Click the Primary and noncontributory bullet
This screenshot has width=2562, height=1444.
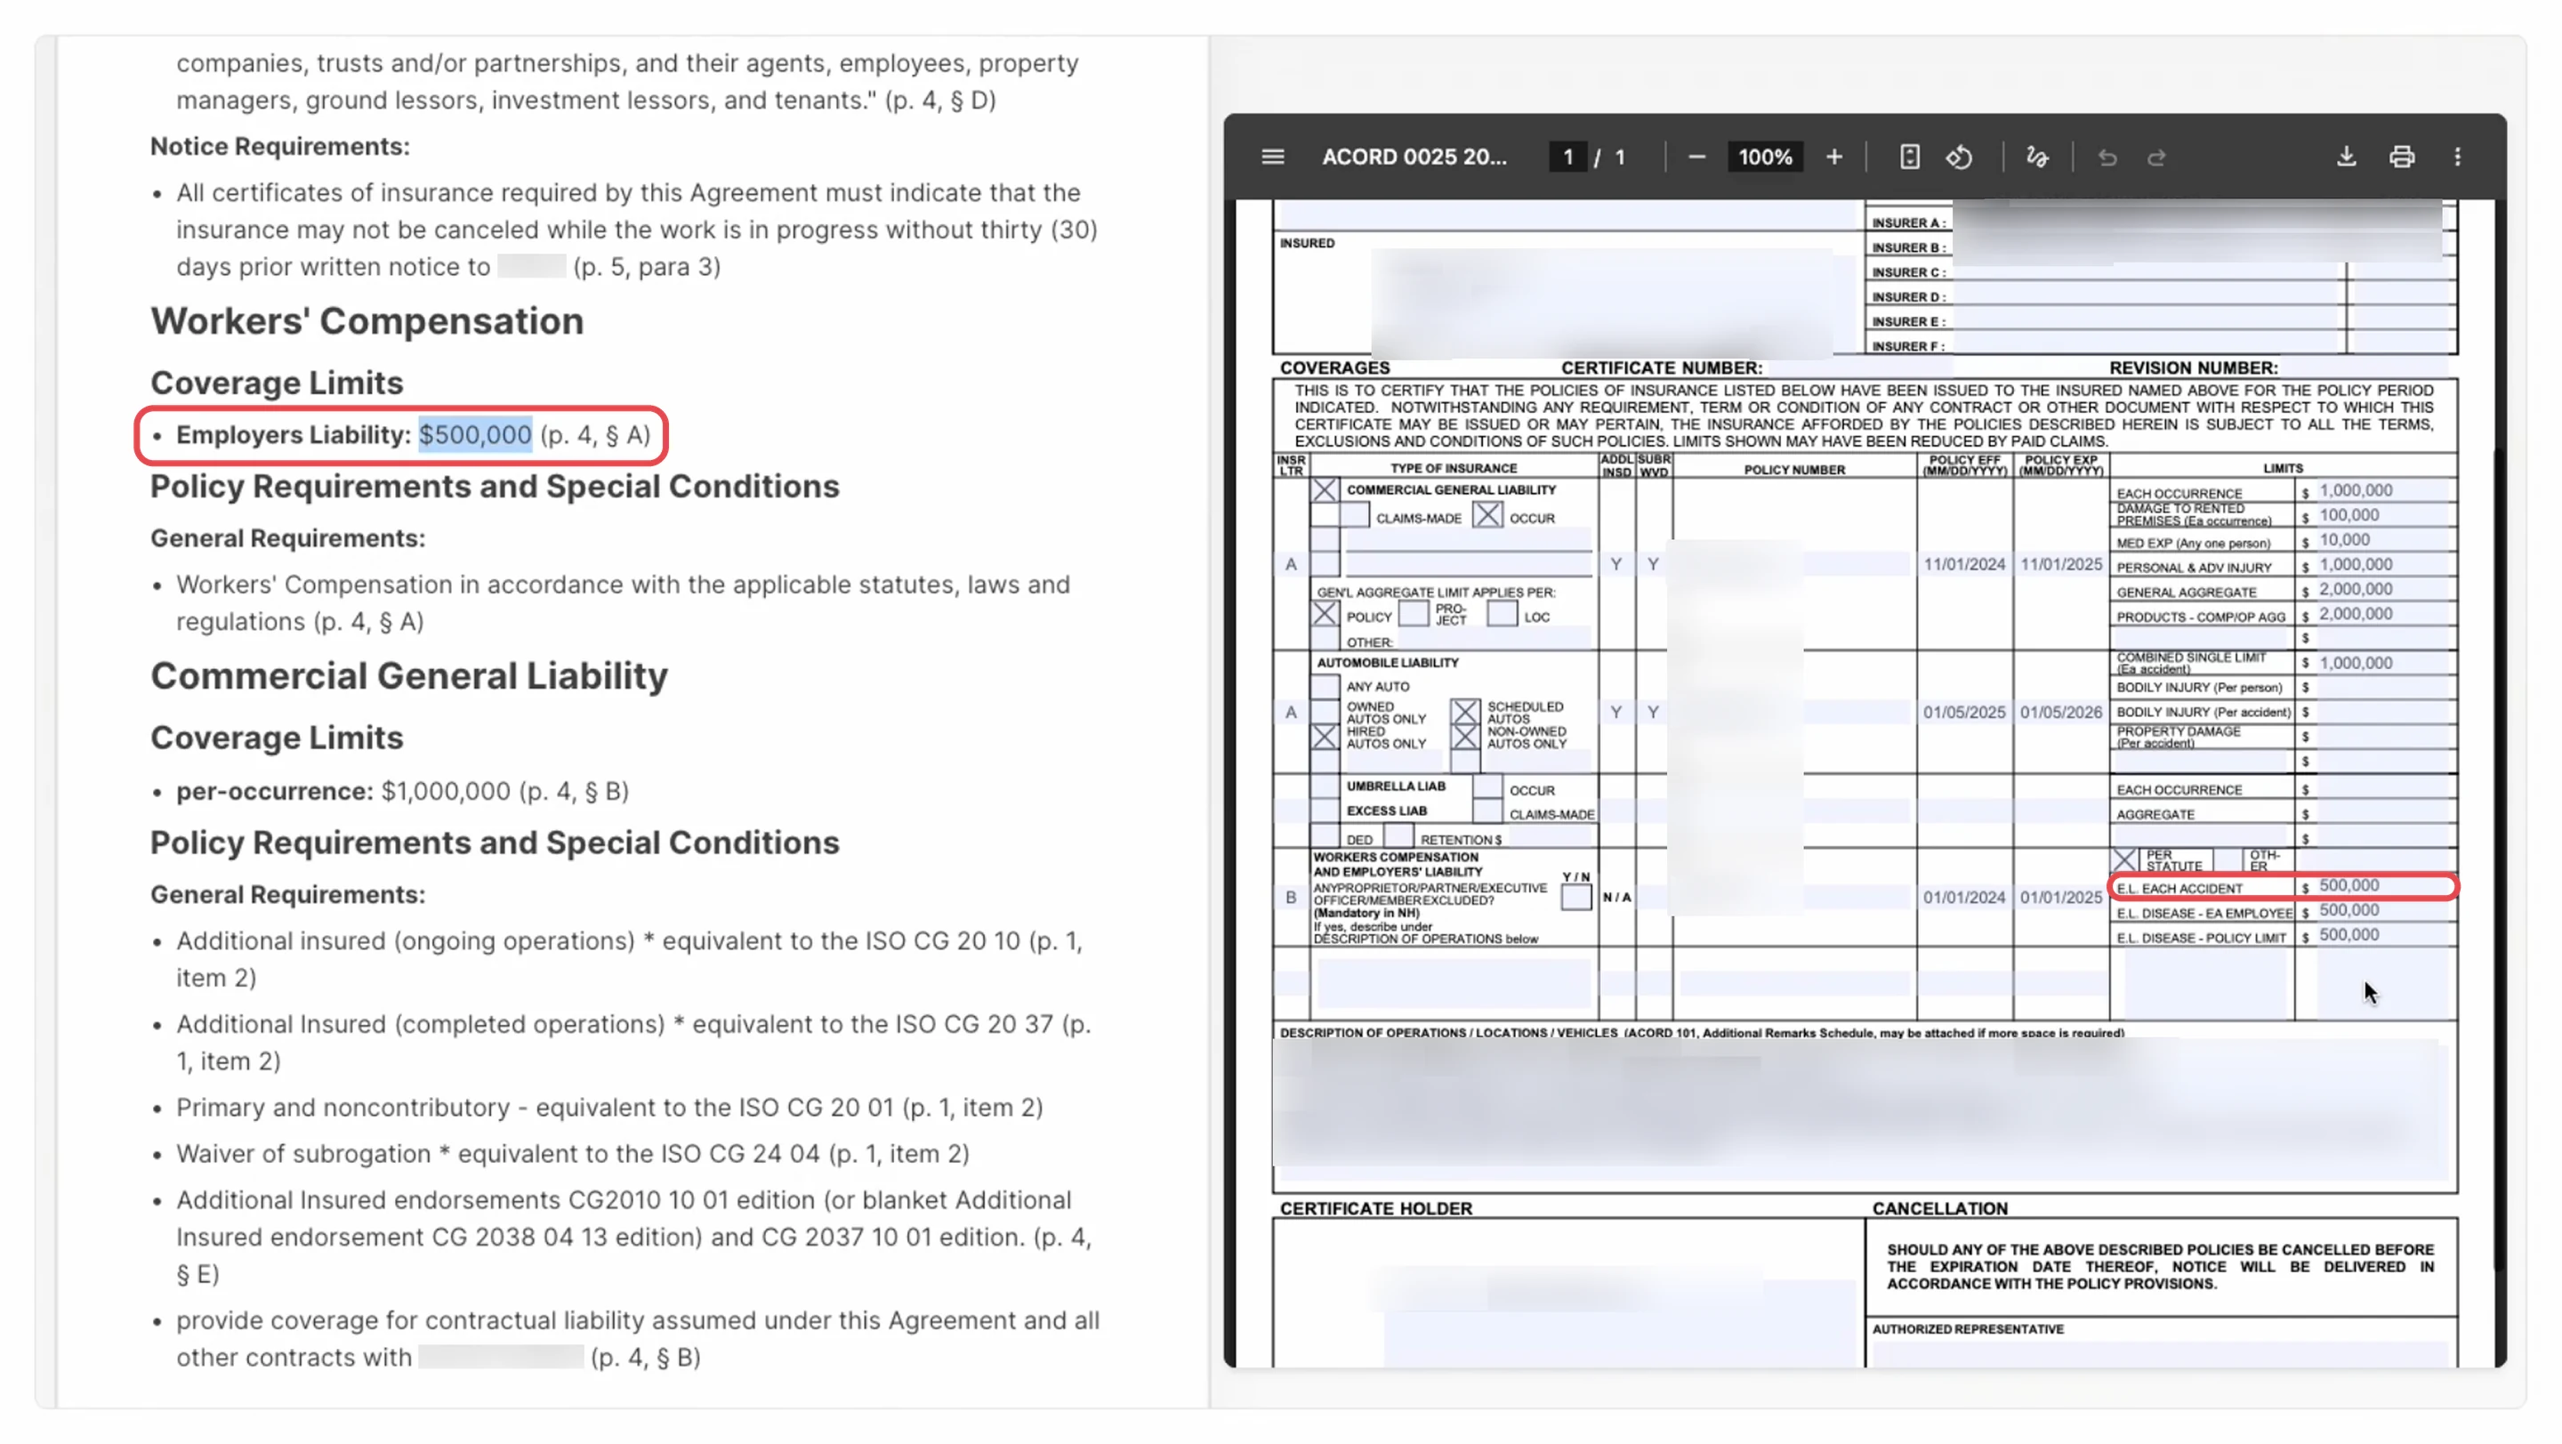[608, 1108]
